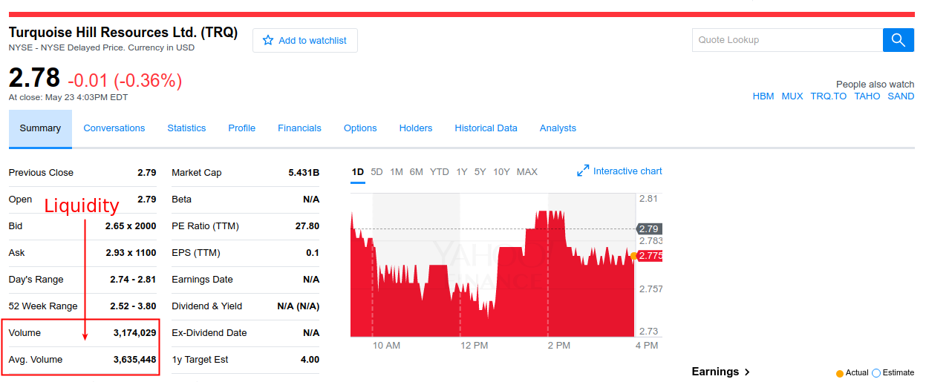Click the Dividend & Yield label
The image size is (926, 382).
pyautogui.click(x=207, y=306)
